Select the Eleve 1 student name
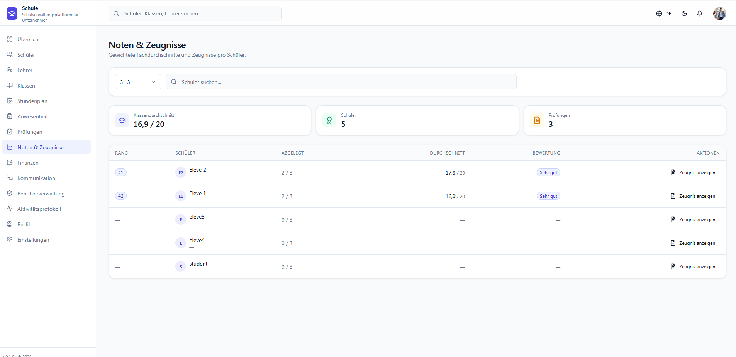 click(198, 193)
